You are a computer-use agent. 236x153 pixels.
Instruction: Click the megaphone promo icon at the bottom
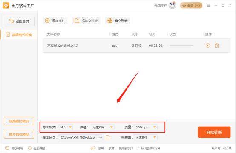coord(93,148)
